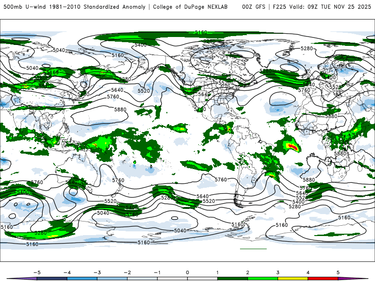Screen dimensions: 375x281
Task: Click the '00Z GFS' model run text
Action: point(254,7)
